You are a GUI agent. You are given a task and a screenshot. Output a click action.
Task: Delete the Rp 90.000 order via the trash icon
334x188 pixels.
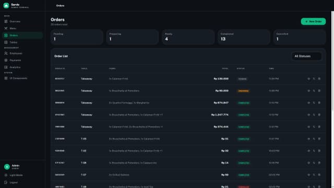(319, 91)
